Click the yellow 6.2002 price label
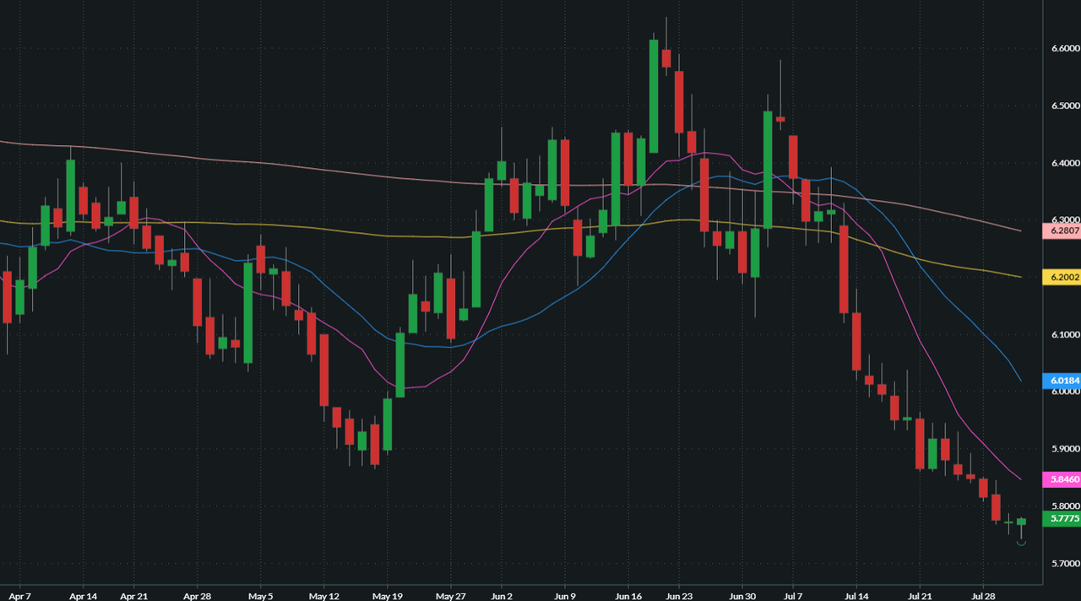 [1062, 277]
